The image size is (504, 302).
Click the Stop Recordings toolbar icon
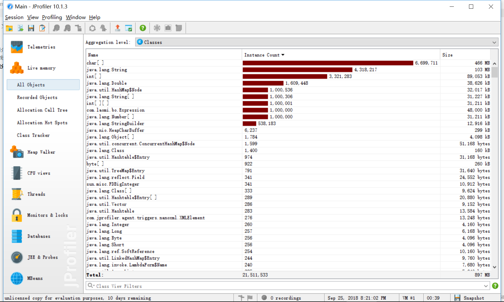pyautogui.click(x=67, y=28)
